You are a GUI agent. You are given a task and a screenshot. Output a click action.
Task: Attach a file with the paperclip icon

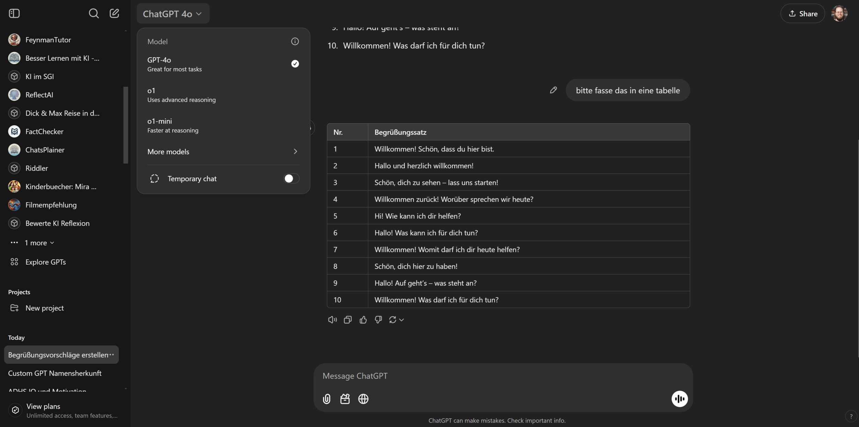[326, 399]
